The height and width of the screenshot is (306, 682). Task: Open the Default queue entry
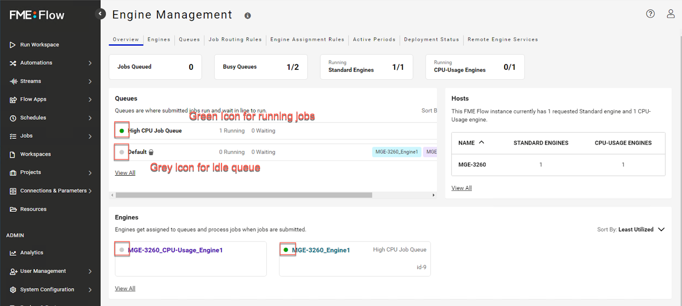click(137, 152)
